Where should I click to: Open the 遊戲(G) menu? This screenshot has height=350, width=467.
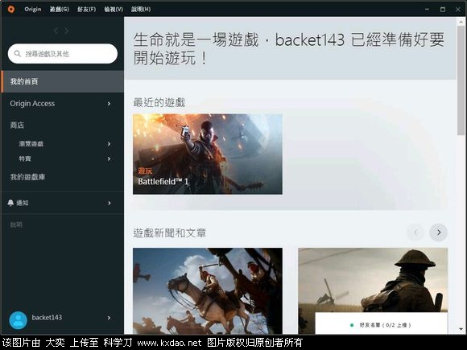tap(60, 9)
